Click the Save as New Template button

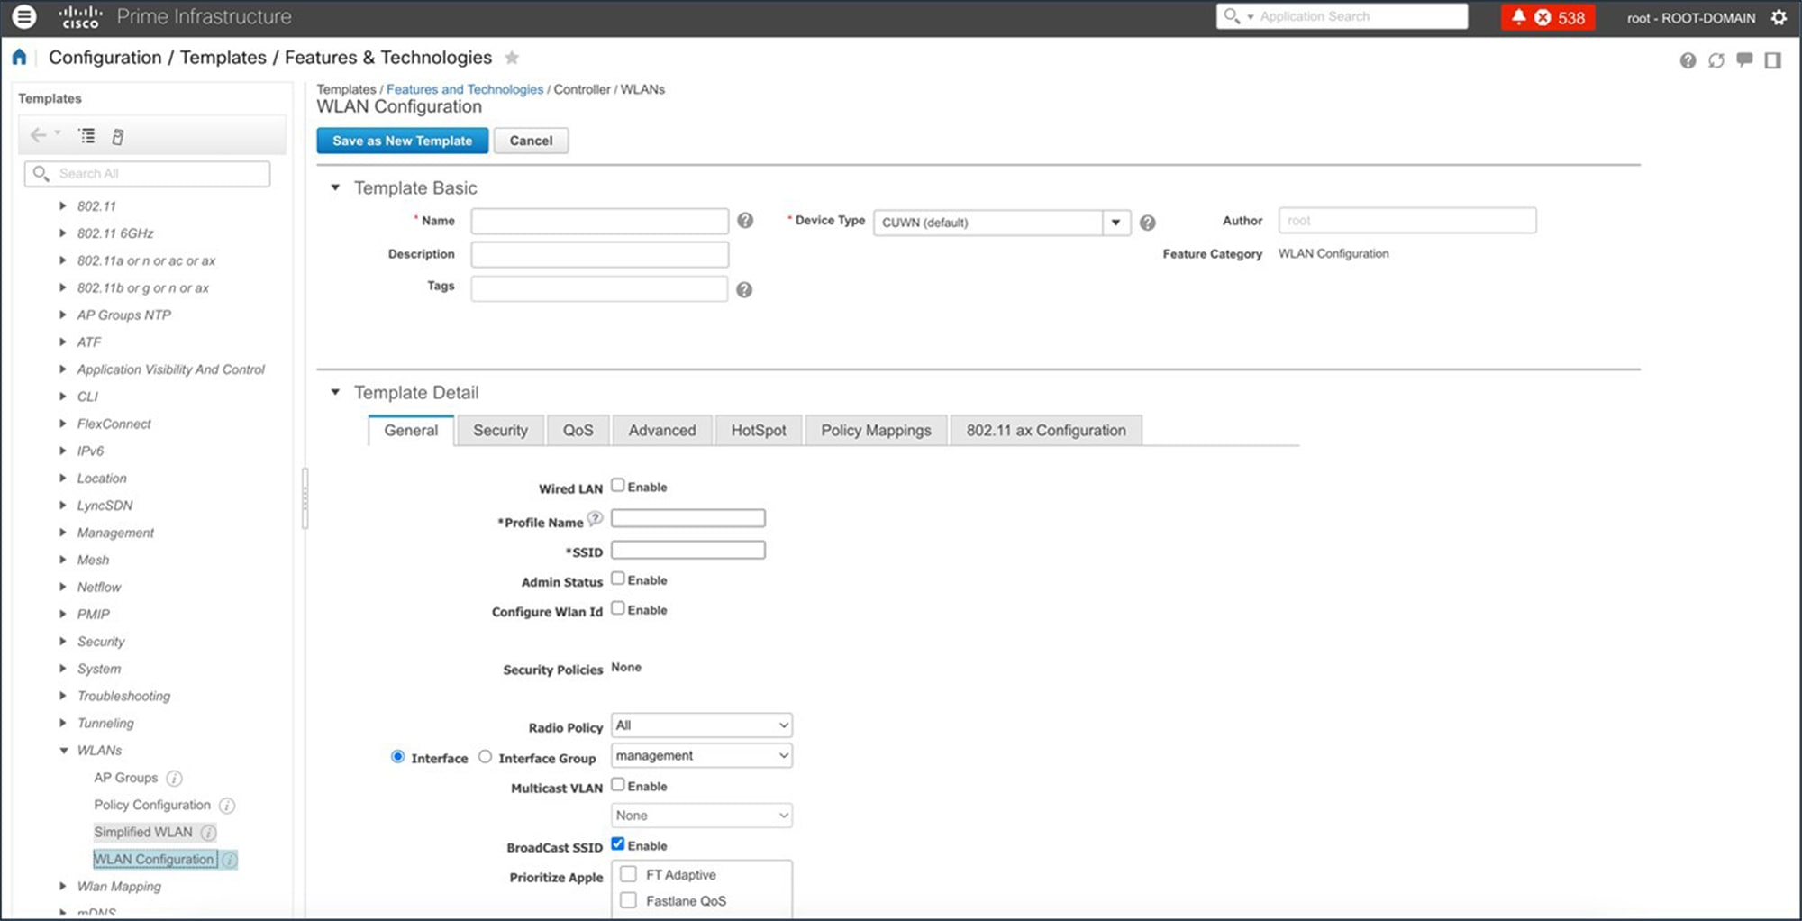tap(402, 141)
